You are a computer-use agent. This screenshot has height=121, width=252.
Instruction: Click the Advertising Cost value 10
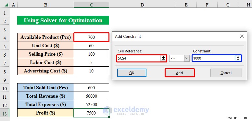point(92,71)
